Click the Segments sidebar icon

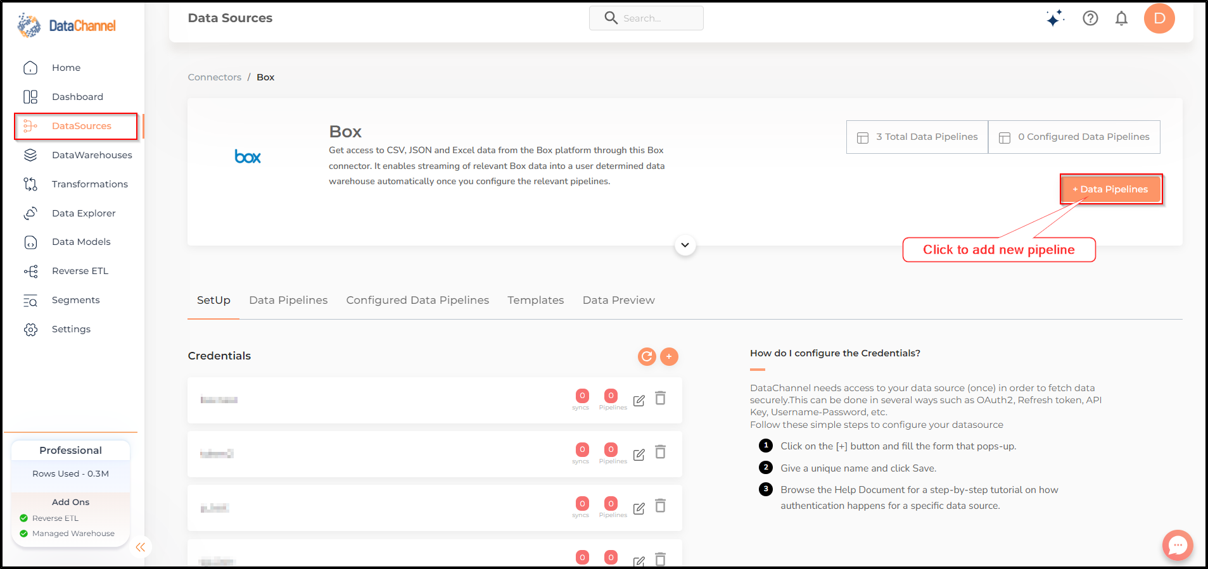click(x=30, y=301)
